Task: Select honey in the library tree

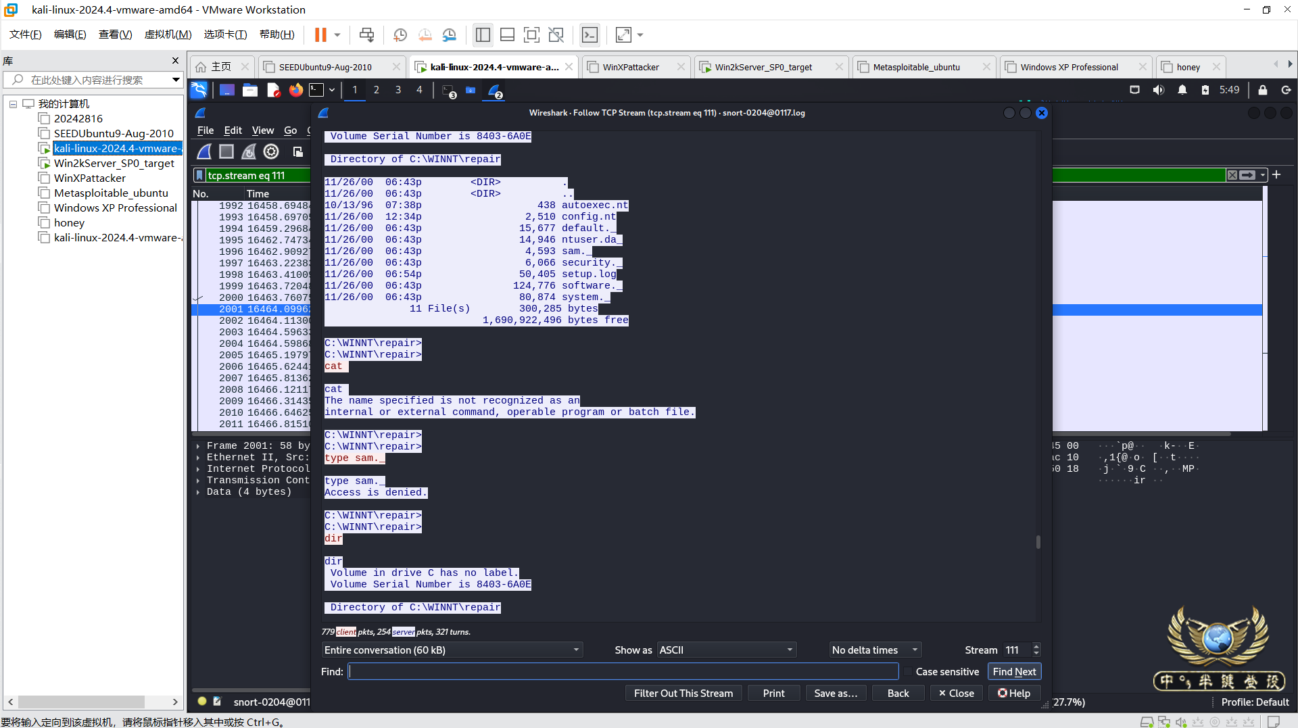Action: [69, 223]
